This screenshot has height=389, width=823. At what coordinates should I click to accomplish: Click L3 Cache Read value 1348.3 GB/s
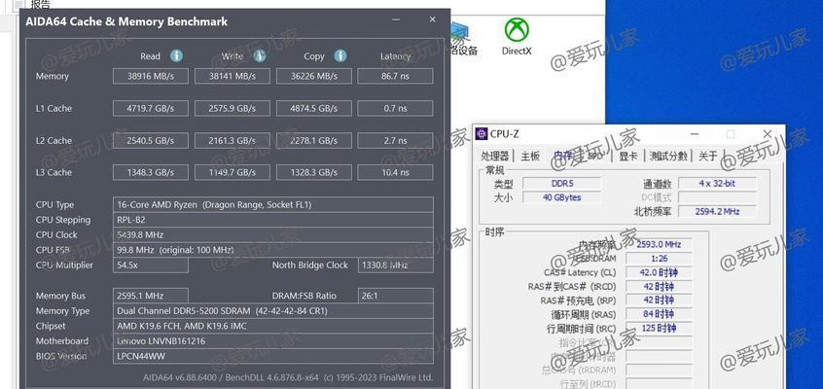coord(150,173)
